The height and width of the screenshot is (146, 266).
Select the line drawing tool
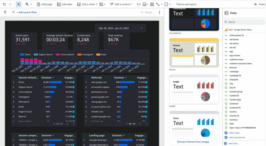coord(158,4)
